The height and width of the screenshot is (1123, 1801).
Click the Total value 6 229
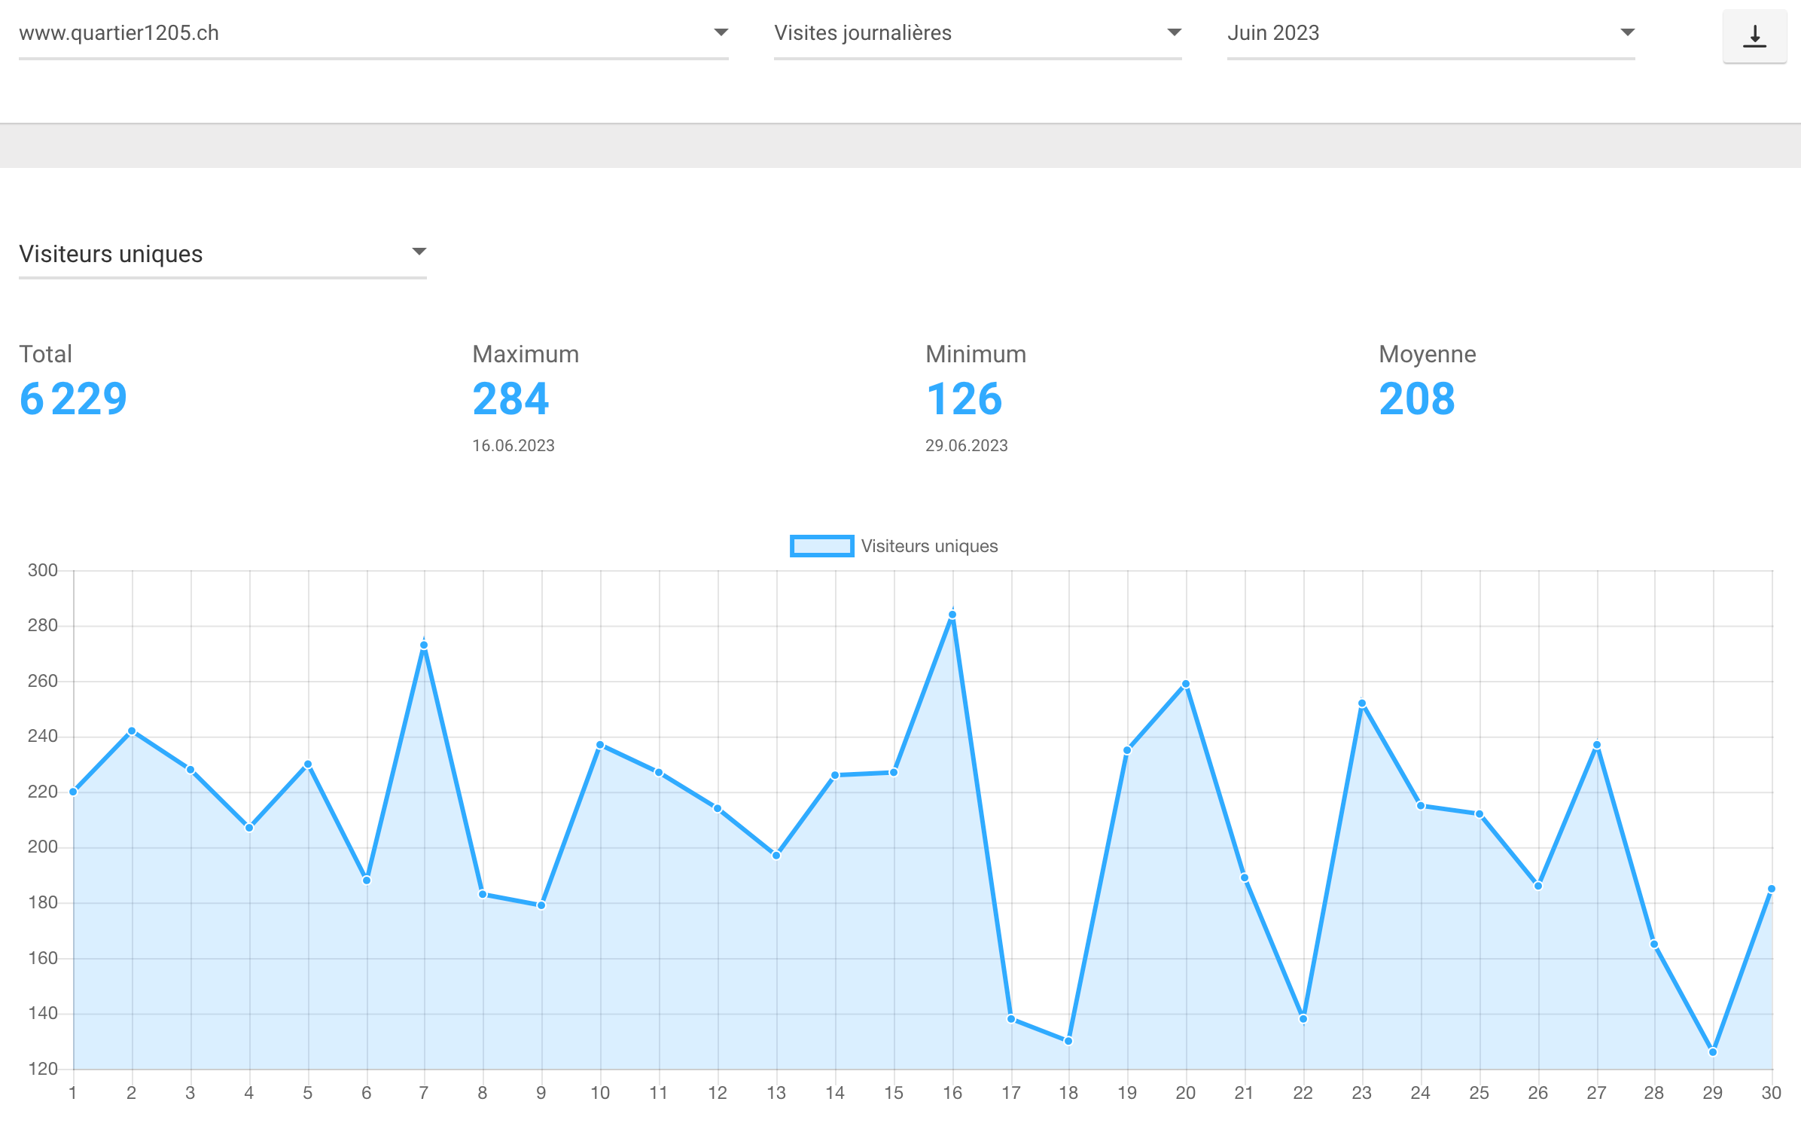point(73,399)
